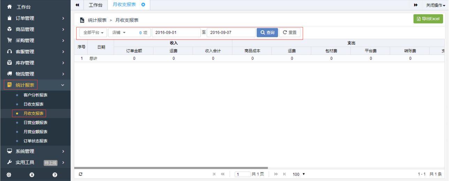Viewport: 449px width, 181px height.
Task: Click the 系统管理 monitor icon
Action: (x=9, y=151)
